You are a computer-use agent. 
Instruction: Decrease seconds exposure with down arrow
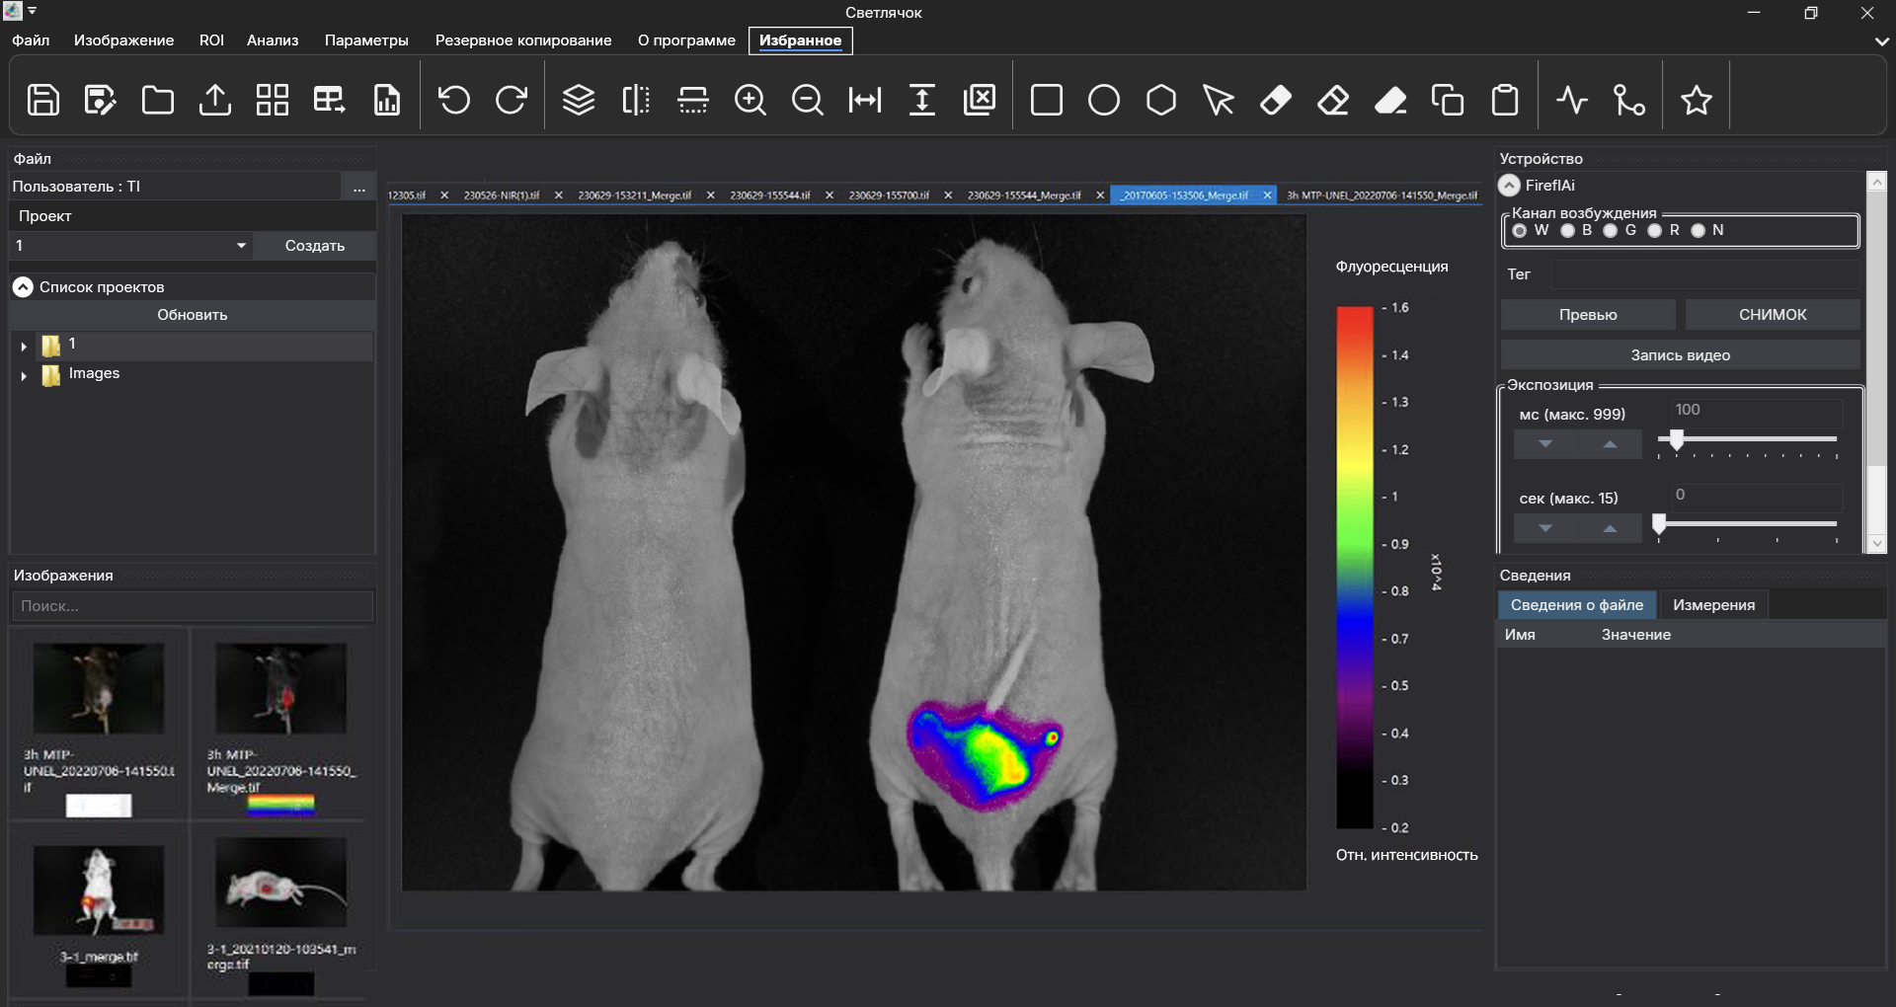1545,528
